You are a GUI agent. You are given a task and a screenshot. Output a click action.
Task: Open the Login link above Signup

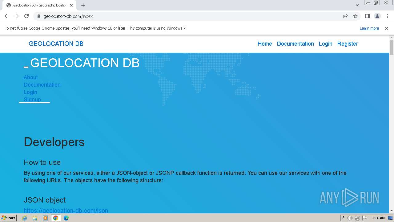point(30,92)
